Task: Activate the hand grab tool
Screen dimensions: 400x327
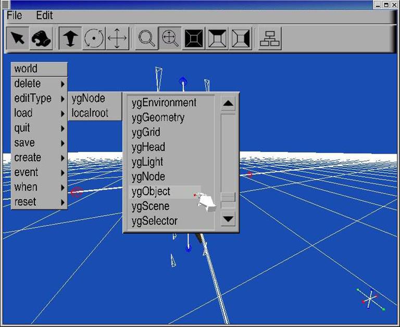Action: click(x=41, y=38)
